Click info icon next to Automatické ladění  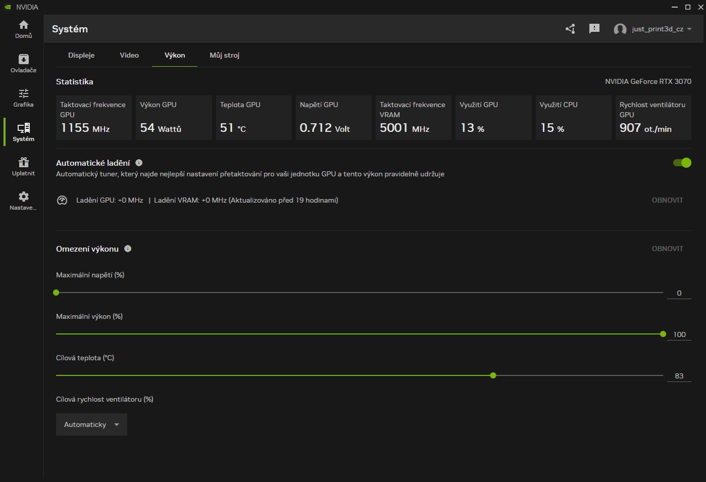[x=139, y=163]
